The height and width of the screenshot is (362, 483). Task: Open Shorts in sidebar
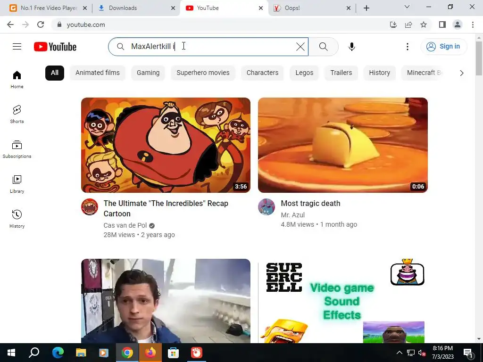[x=17, y=115]
